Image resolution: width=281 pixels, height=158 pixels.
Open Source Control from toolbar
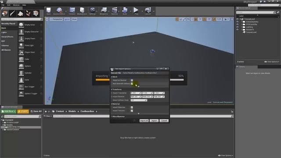59,11
